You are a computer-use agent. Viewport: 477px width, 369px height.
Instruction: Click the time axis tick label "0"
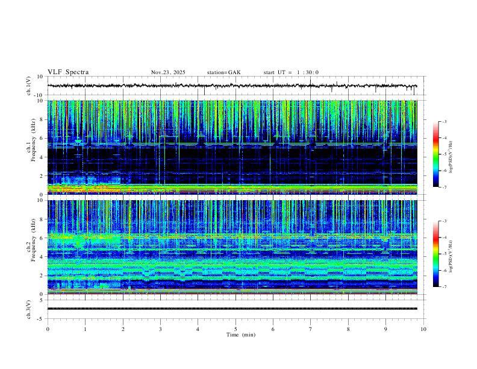(48, 329)
